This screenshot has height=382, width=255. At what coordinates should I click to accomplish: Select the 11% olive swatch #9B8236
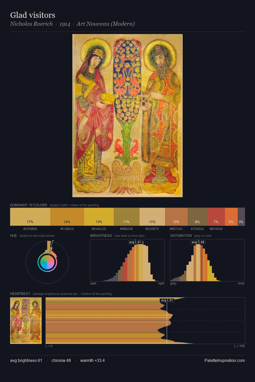[126, 217]
